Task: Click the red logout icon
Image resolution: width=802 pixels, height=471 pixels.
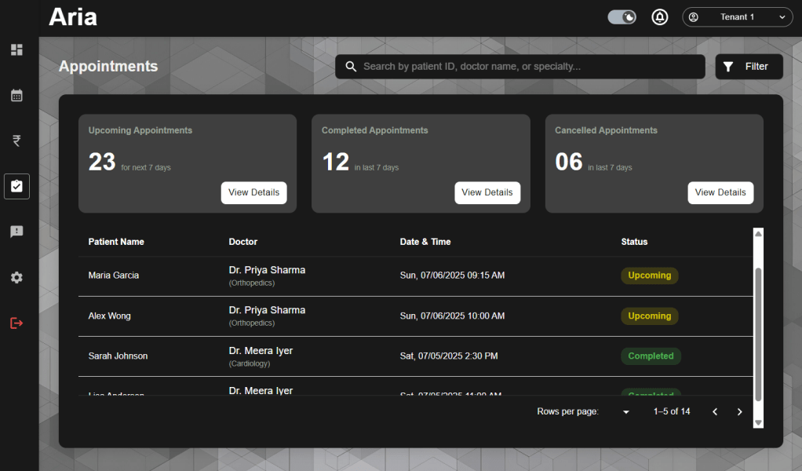Action: coord(16,323)
